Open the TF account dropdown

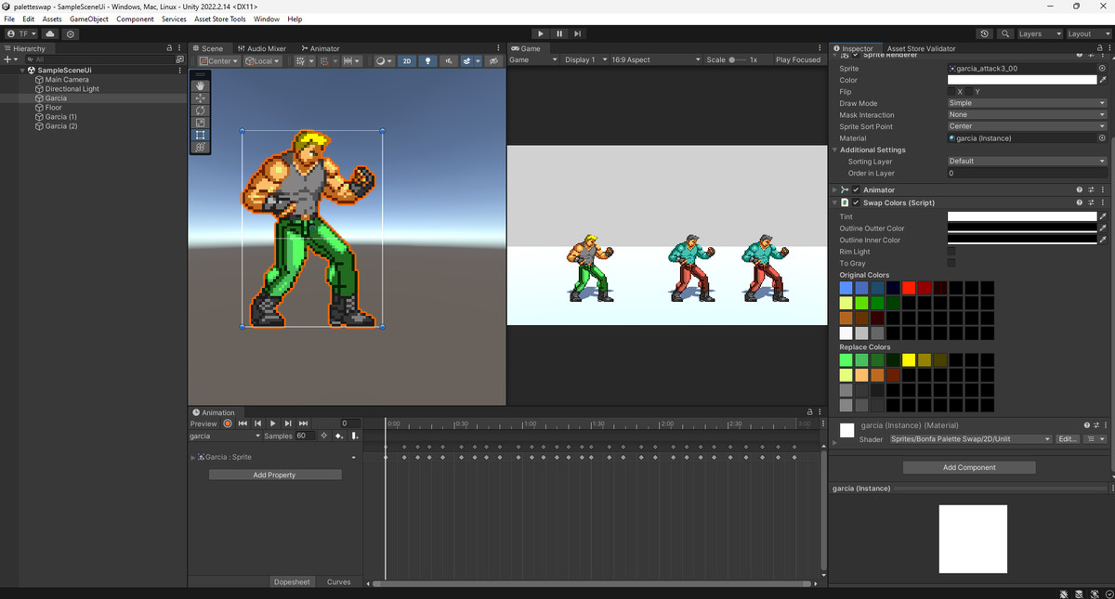pos(21,33)
